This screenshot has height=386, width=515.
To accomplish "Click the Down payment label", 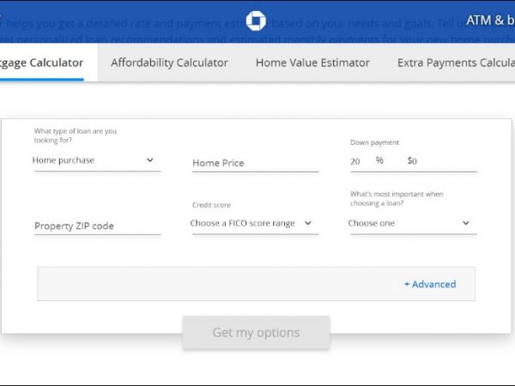I will click(x=374, y=142).
